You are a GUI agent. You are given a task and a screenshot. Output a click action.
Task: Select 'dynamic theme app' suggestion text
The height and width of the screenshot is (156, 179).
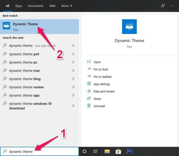(24, 95)
